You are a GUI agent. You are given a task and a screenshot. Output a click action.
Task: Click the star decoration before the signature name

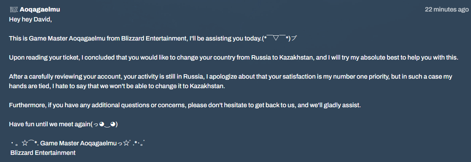[25, 143]
